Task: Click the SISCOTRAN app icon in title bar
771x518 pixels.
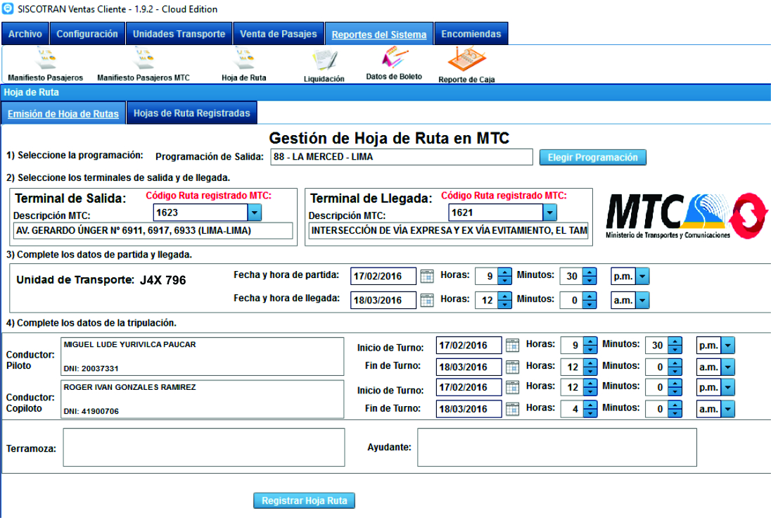Action: coord(8,8)
